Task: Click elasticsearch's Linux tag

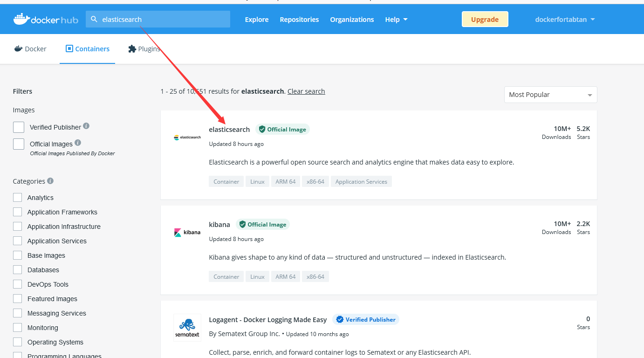Action: click(257, 181)
